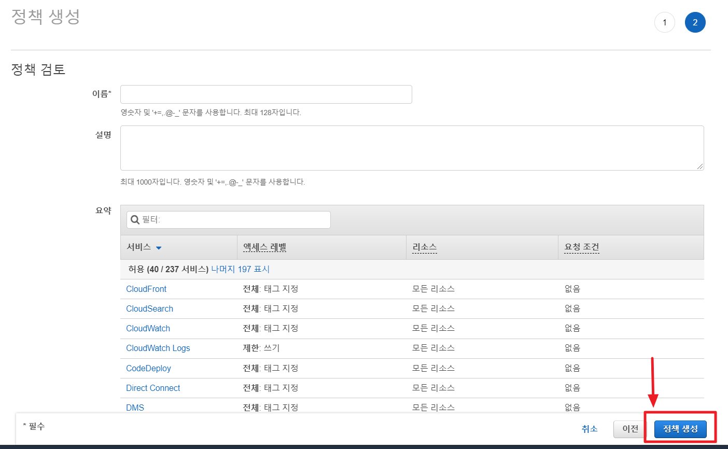Select step 2 circle indicator
The height and width of the screenshot is (449, 728).
[x=695, y=22]
